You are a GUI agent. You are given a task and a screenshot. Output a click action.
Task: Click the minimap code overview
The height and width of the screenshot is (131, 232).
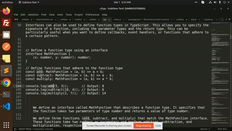pos(220,74)
